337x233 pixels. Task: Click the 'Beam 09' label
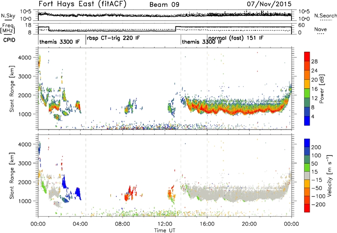coord(164,5)
